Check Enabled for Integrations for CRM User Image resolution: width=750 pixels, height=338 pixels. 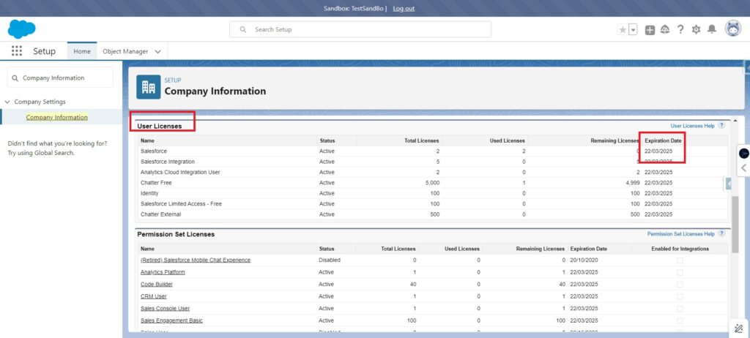(x=680, y=296)
